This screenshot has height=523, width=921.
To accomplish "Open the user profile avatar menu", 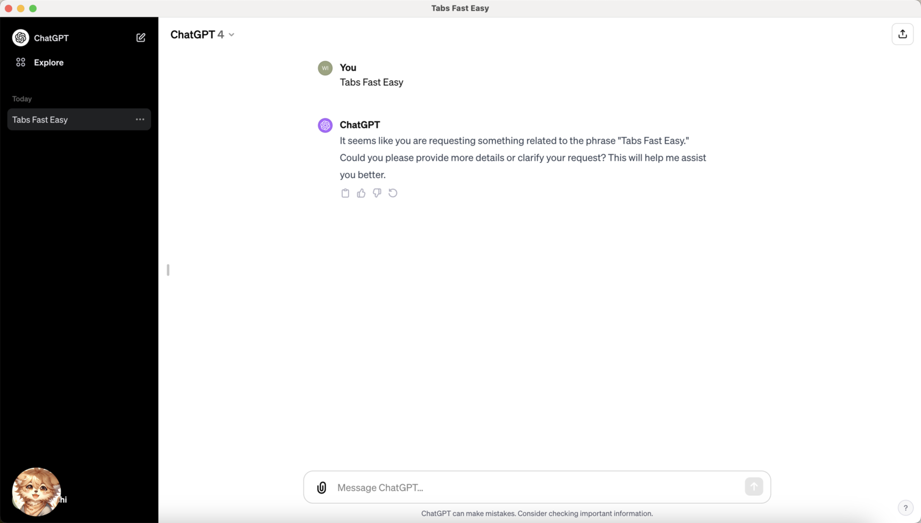I will pyautogui.click(x=36, y=492).
